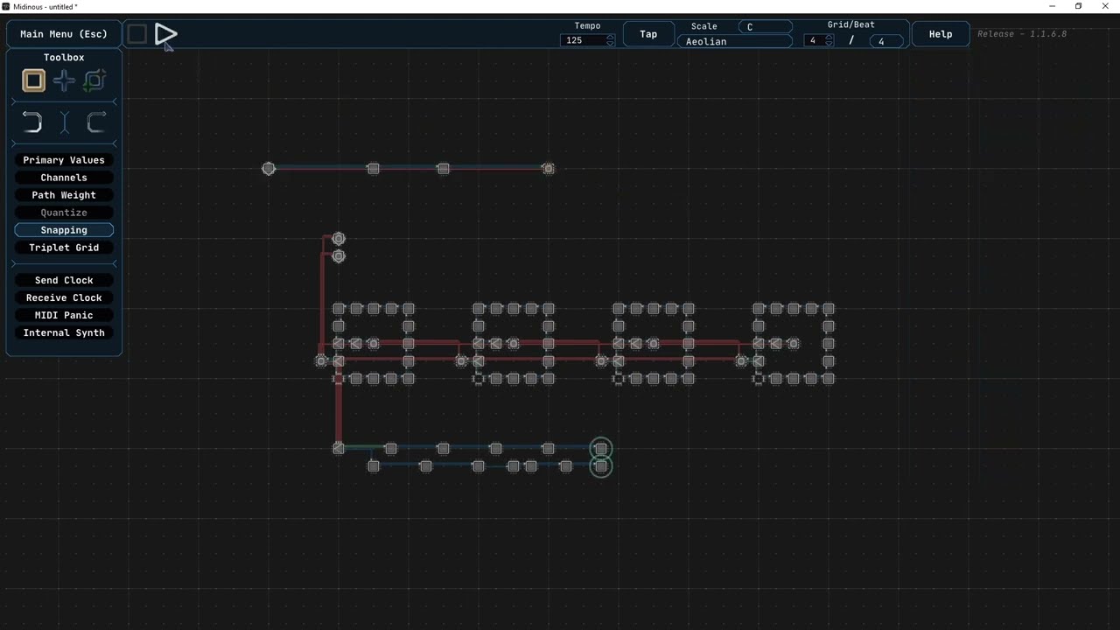Select the square point tool in Toolbox
1120x630 pixels.
(x=33, y=80)
